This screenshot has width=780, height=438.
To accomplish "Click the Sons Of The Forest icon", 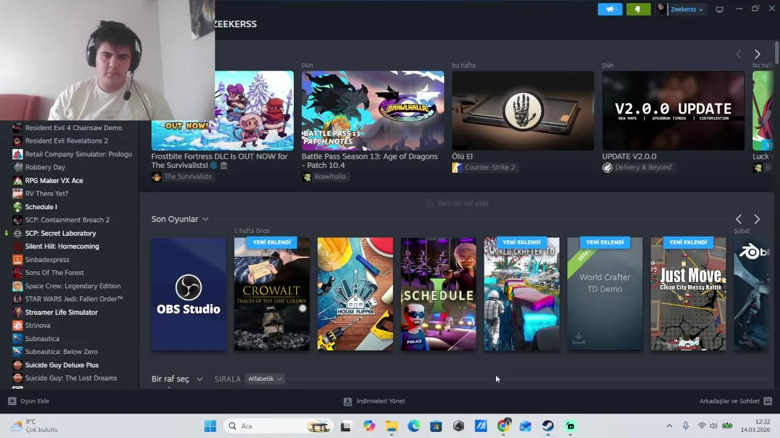I will [18, 273].
